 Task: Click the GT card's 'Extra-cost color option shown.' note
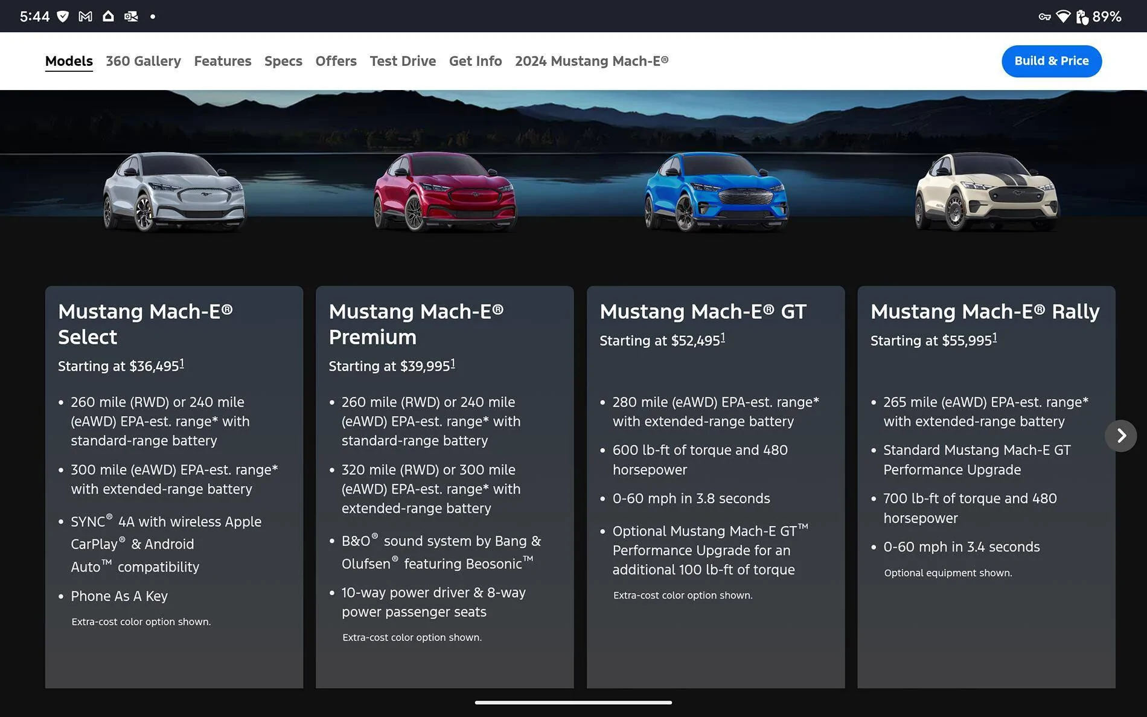click(x=683, y=595)
